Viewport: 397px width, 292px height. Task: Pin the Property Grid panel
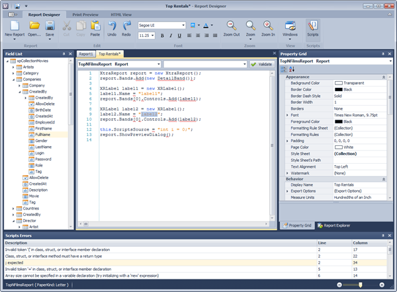point(383,54)
